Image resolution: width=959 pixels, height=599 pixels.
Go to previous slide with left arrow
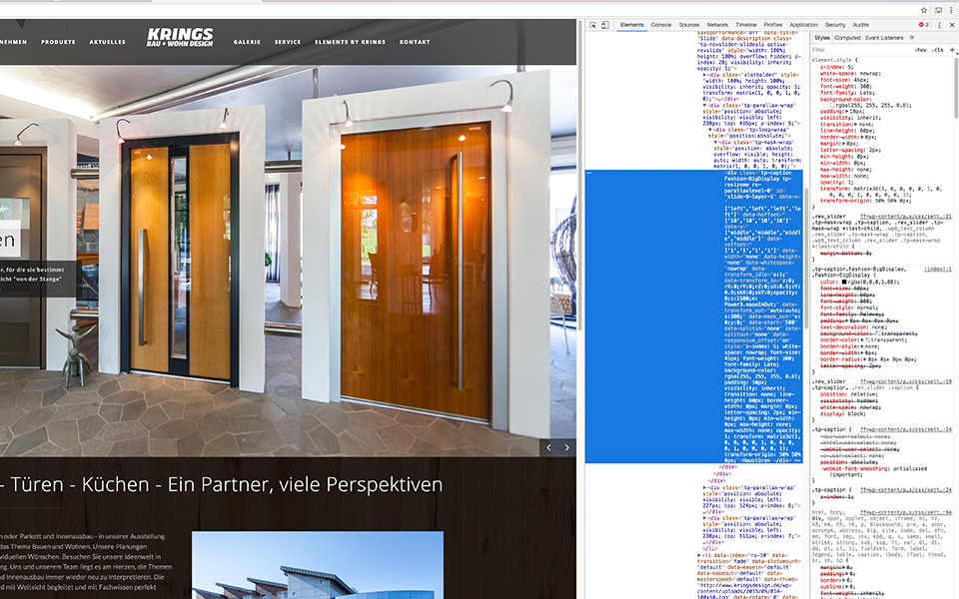click(548, 447)
